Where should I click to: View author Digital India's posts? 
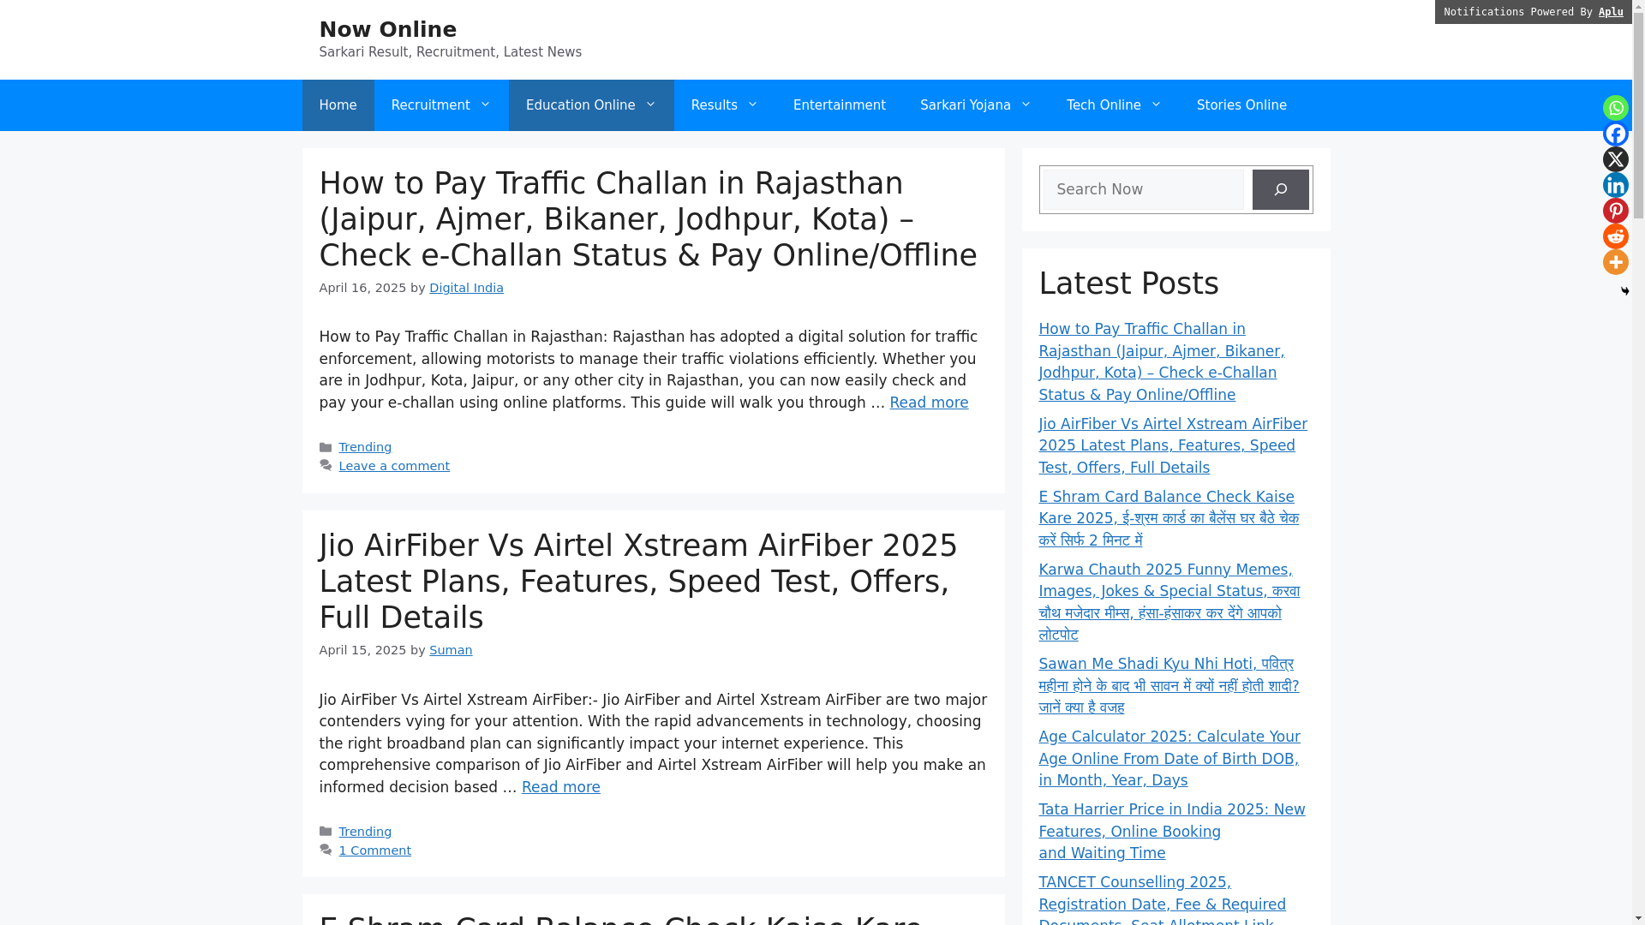466,288
